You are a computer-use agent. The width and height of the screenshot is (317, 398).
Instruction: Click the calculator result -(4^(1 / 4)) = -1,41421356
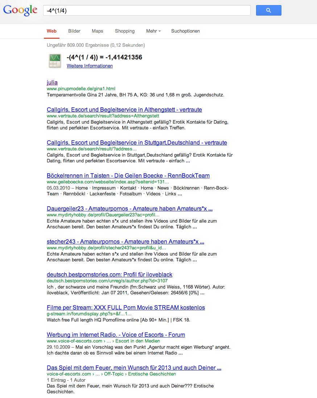click(x=104, y=57)
